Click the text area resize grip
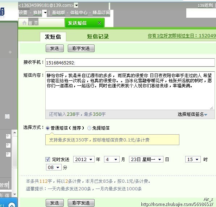 (212, 108)
